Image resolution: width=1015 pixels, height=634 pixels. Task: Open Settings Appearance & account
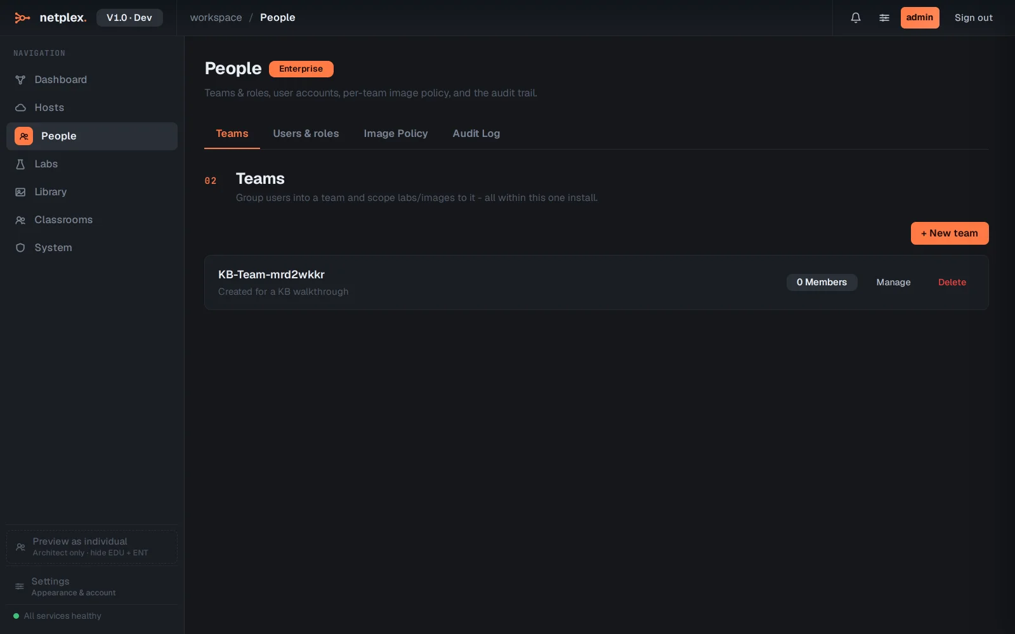[x=92, y=586]
